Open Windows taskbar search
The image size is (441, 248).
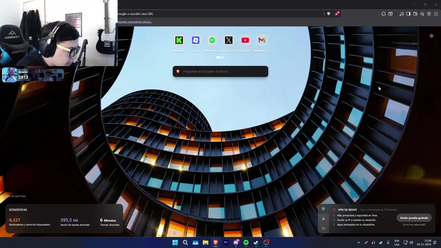(185, 242)
